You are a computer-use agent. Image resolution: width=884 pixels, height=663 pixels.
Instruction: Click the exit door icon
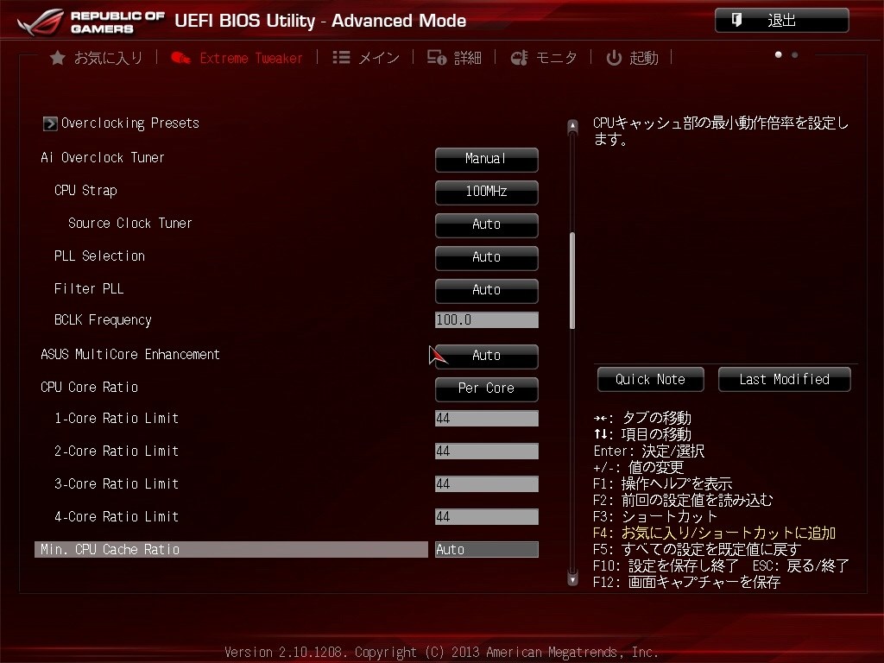[736, 21]
